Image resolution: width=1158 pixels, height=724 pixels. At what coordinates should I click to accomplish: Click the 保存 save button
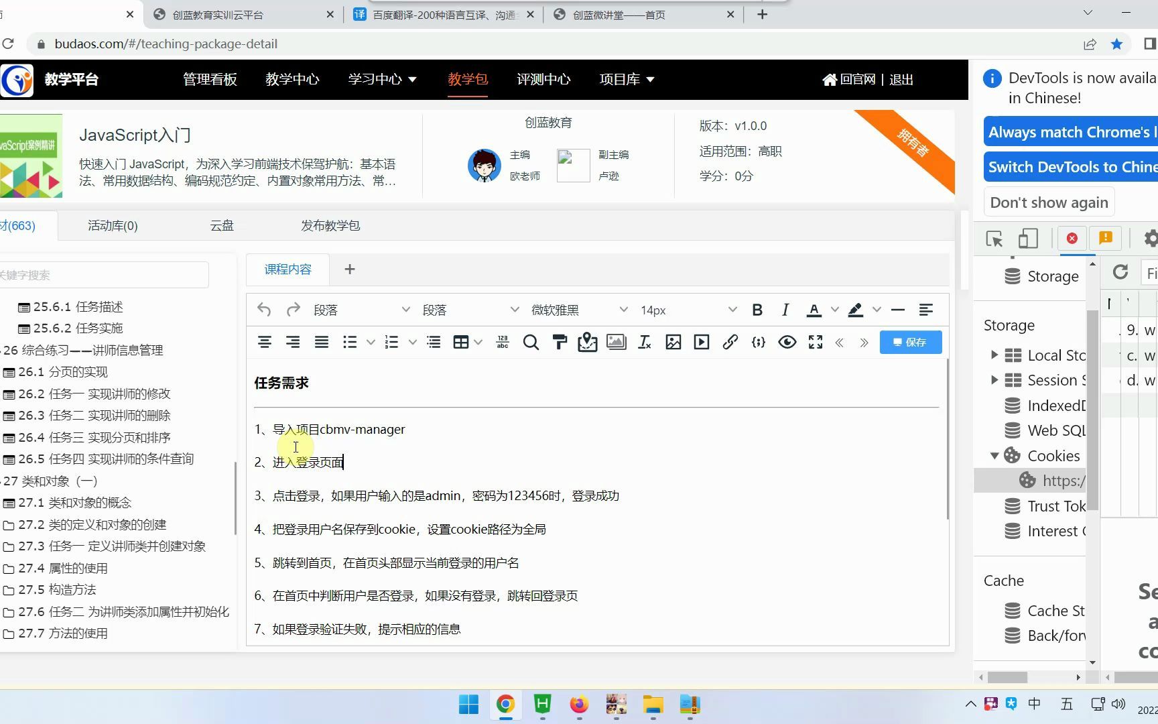coord(910,342)
